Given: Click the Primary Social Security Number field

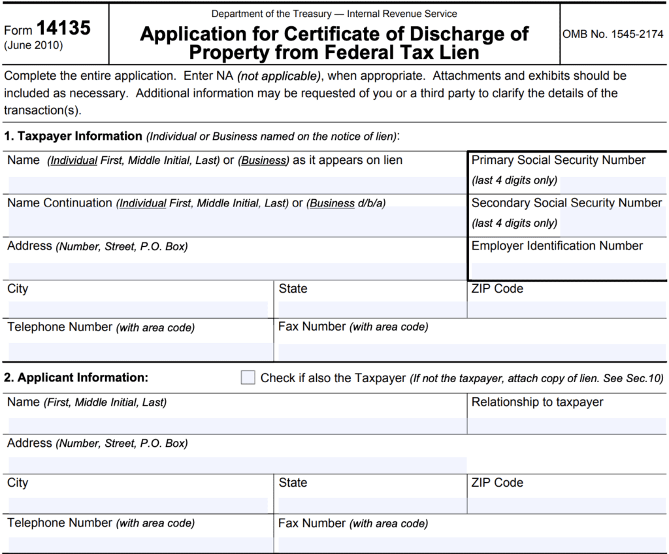Looking at the screenshot, I should pyautogui.click(x=613, y=183).
